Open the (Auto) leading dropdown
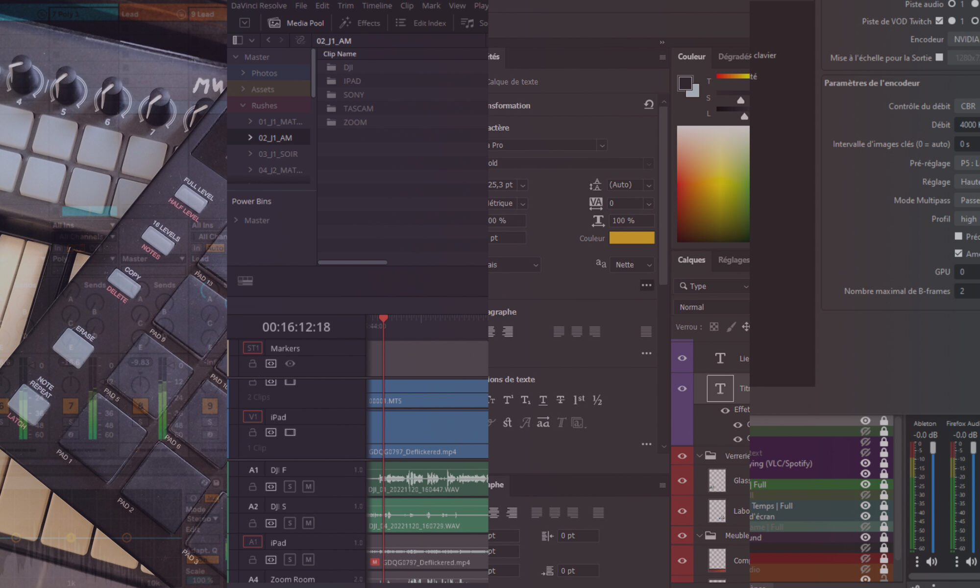The width and height of the screenshot is (980, 588). pyautogui.click(x=649, y=185)
